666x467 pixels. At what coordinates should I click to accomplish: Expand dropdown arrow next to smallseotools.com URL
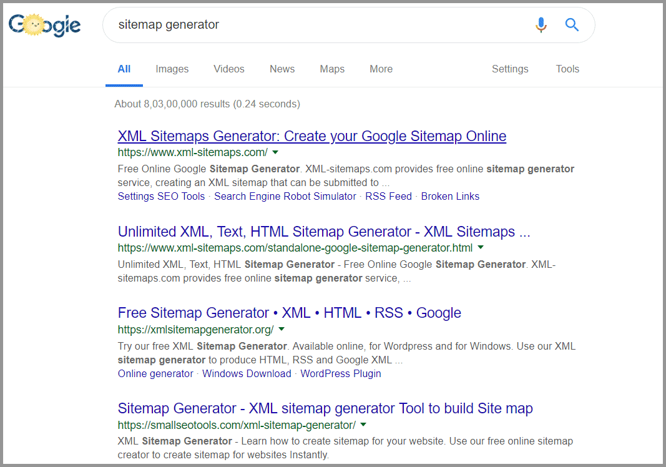tap(363, 425)
